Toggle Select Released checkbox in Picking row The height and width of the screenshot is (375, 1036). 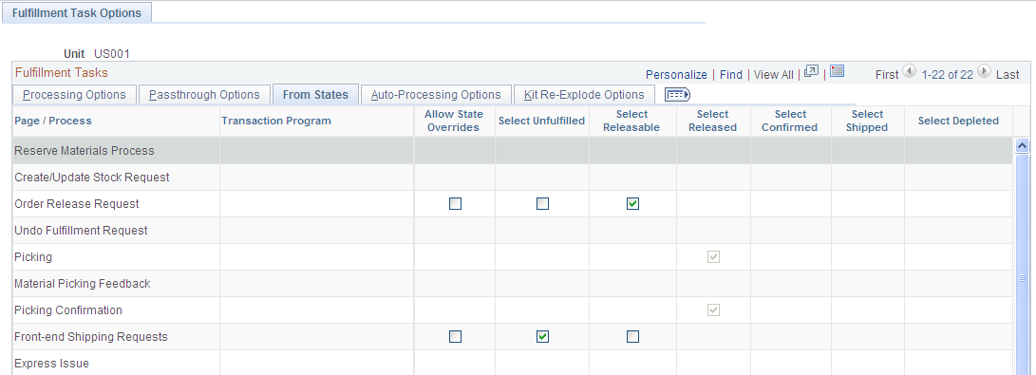coord(713,257)
